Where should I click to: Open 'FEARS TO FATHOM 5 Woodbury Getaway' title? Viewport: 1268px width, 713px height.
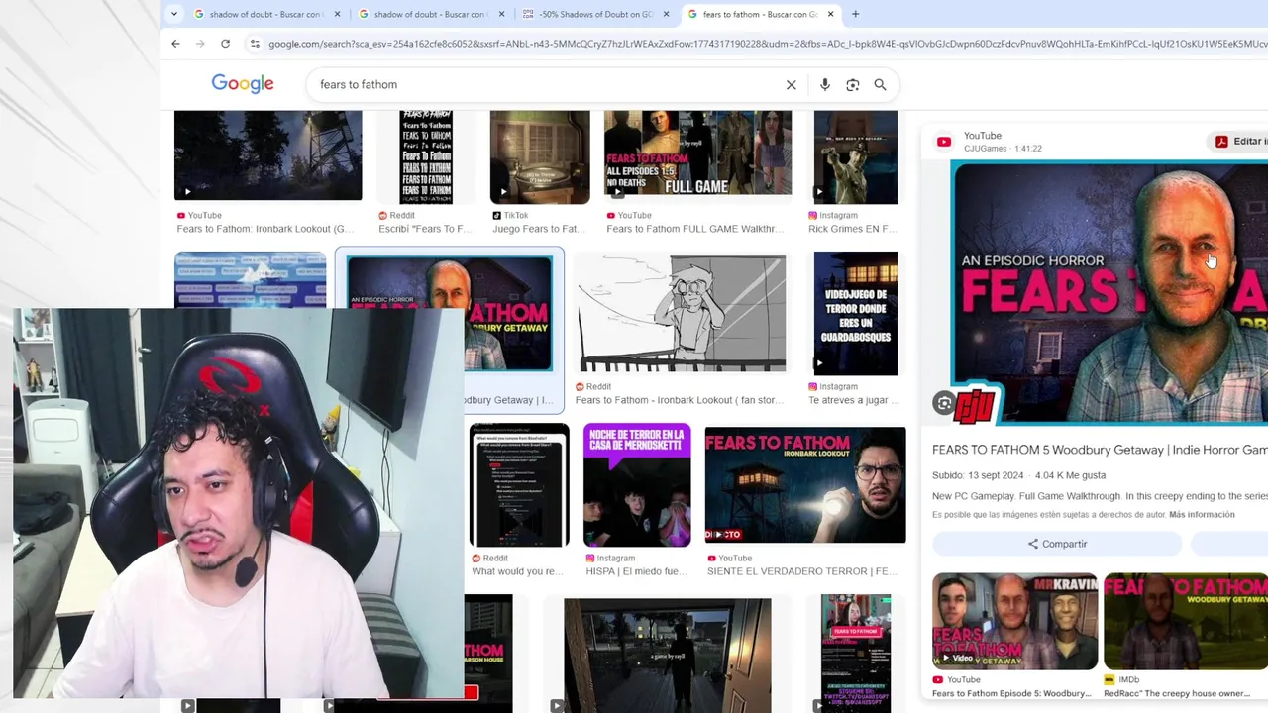point(1100,450)
